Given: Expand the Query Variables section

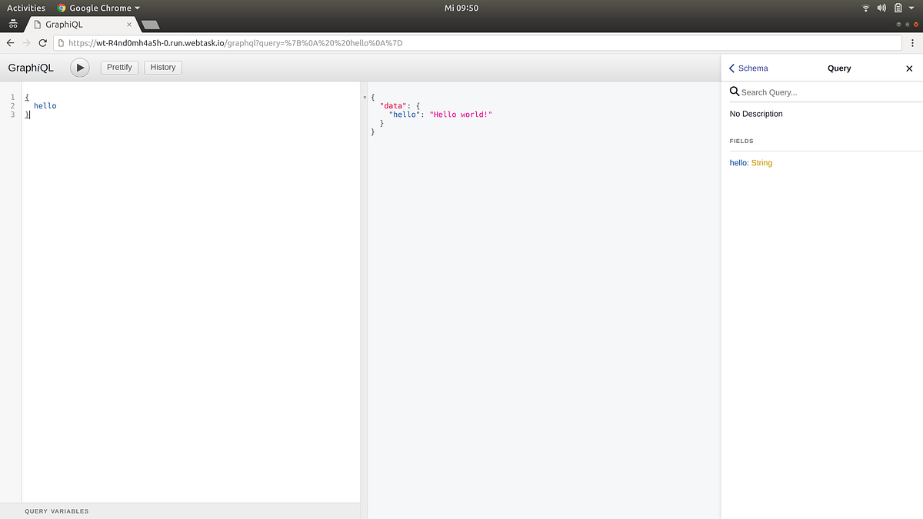Looking at the screenshot, I should [x=56, y=511].
